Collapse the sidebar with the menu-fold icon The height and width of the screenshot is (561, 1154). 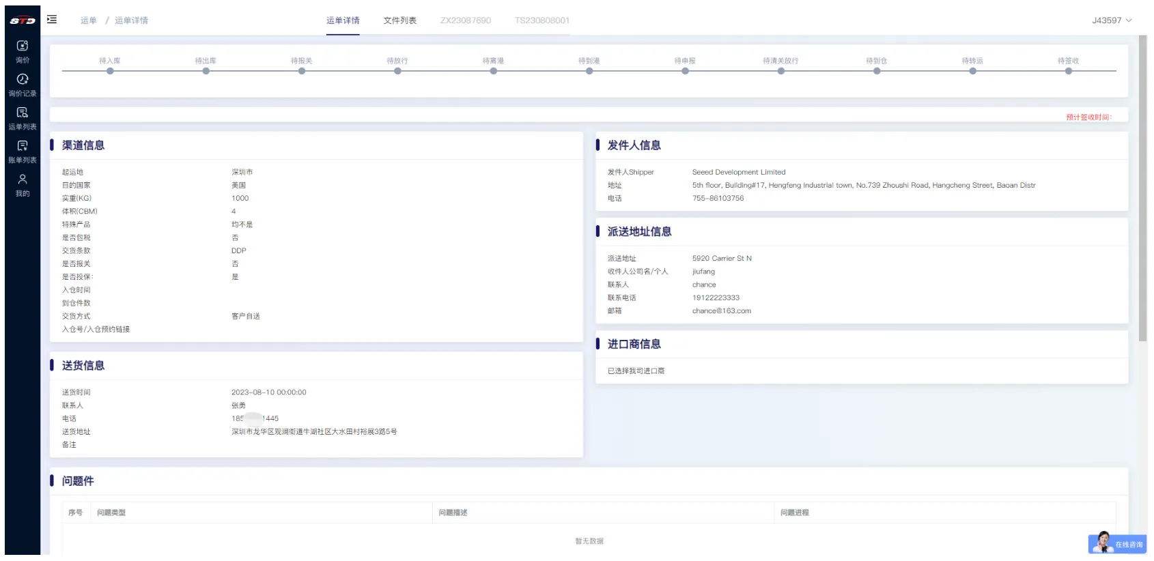(x=52, y=20)
